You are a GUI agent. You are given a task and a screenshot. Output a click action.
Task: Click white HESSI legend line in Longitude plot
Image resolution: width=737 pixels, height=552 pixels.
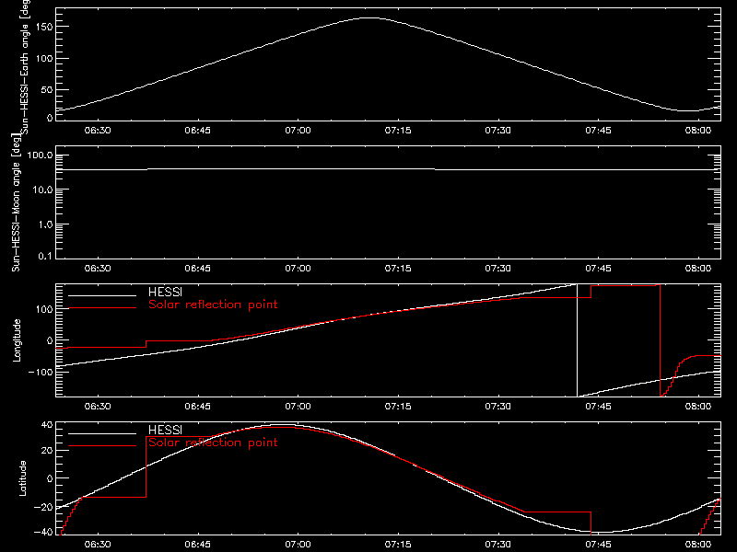coord(102,295)
